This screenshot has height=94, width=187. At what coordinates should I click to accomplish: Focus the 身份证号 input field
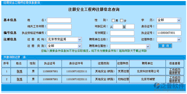click(x=169, y=27)
